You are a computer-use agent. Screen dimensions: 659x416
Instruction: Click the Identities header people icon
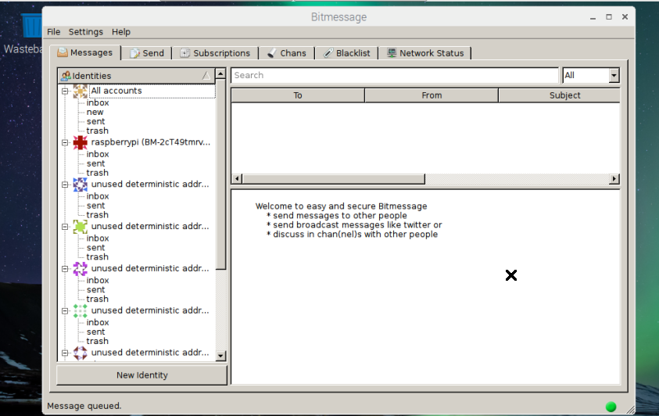(66, 76)
